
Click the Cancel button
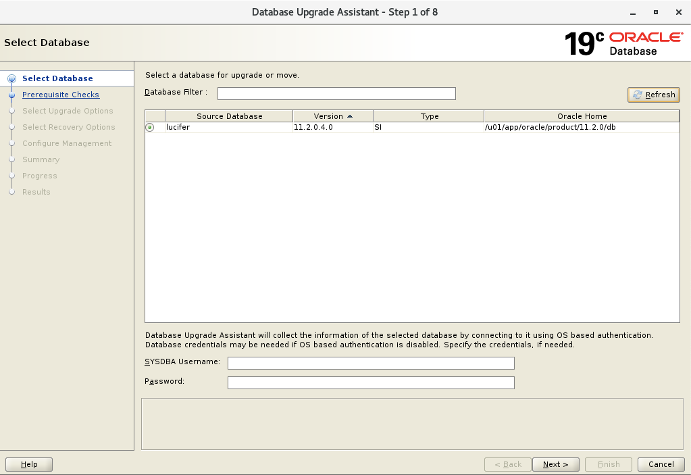[x=661, y=464]
